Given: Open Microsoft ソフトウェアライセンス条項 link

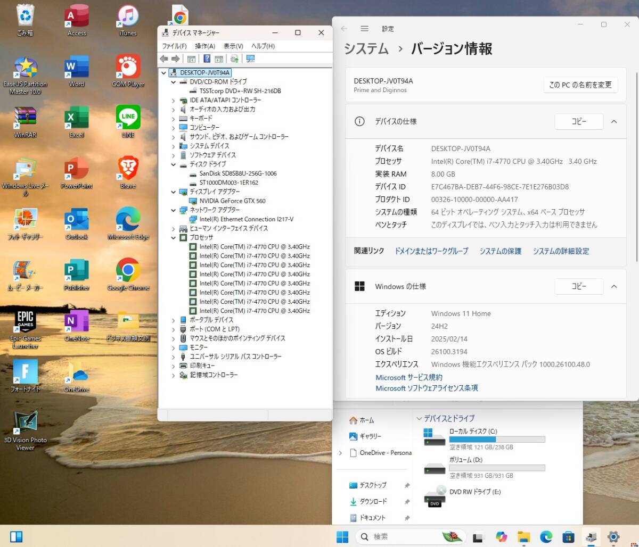Looking at the screenshot, I should [x=427, y=388].
